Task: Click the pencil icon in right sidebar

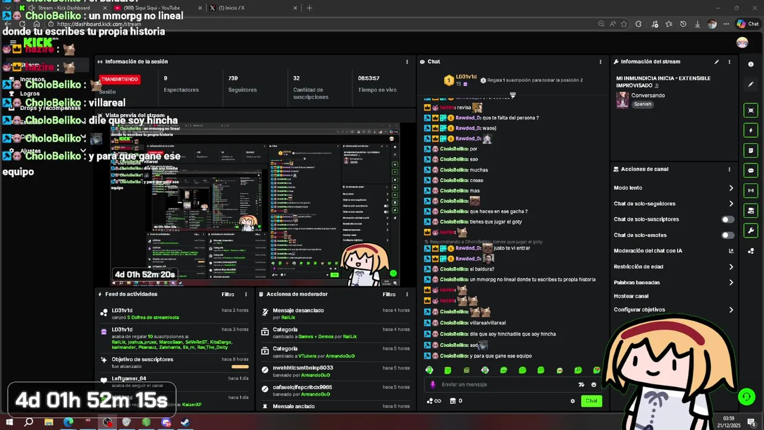Action: [751, 84]
